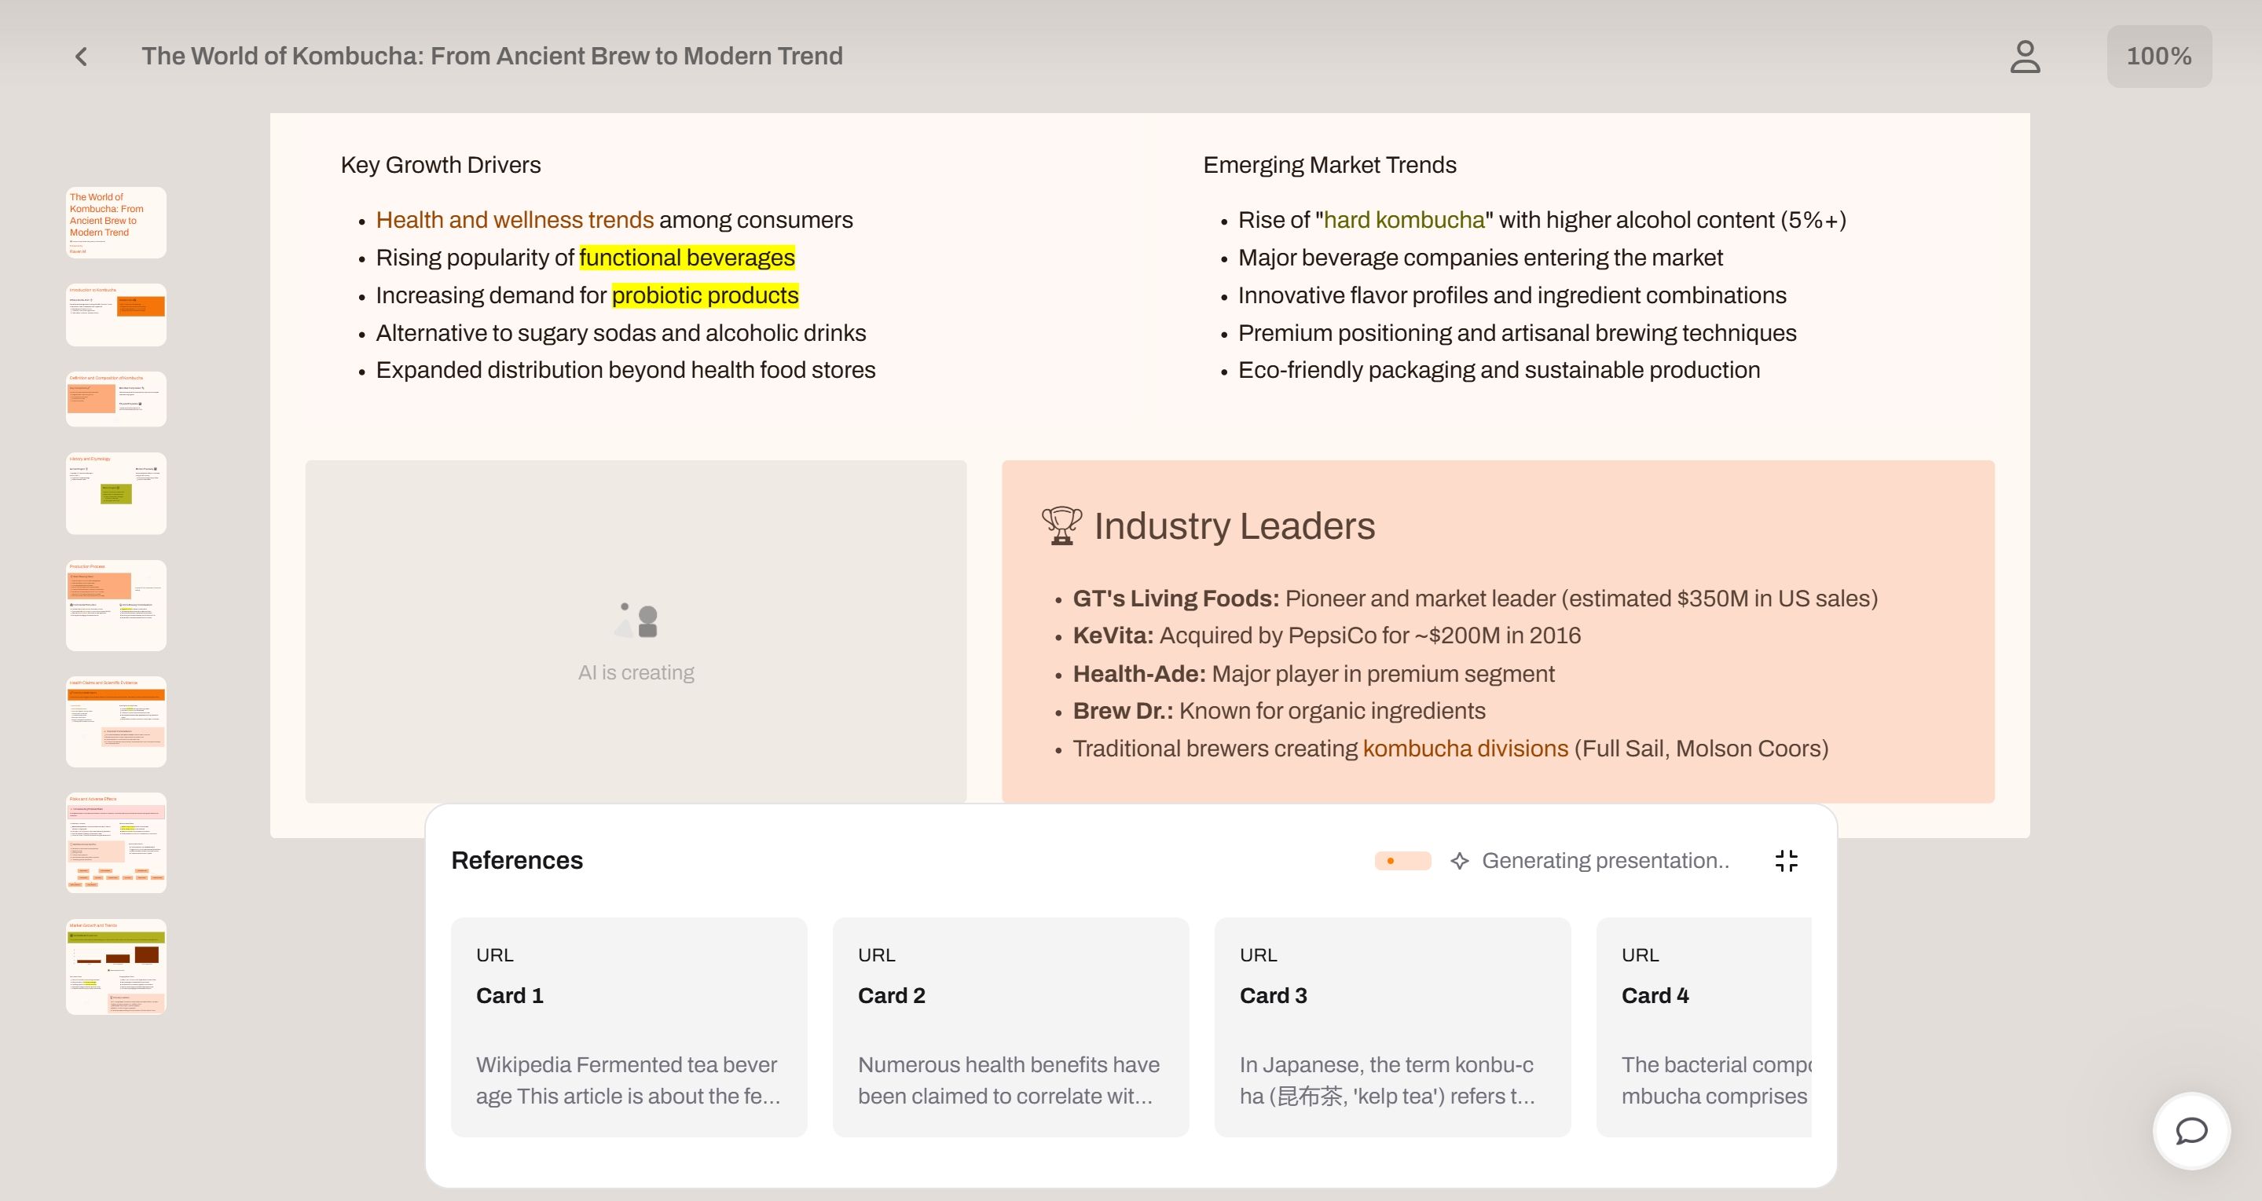Image resolution: width=2262 pixels, height=1201 pixels.
Task: Select the Production Process slide thumbnail
Action: point(116,606)
